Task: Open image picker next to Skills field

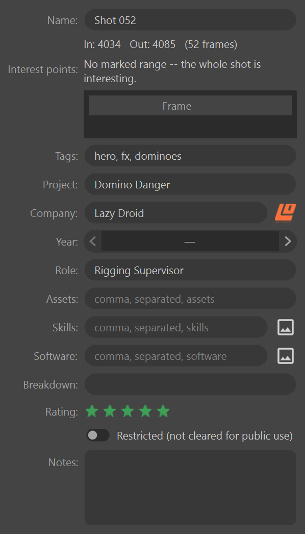Action: pos(286,327)
